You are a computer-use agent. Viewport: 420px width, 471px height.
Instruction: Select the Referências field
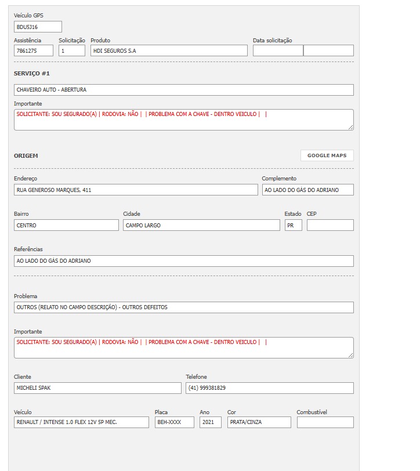[x=183, y=261]
